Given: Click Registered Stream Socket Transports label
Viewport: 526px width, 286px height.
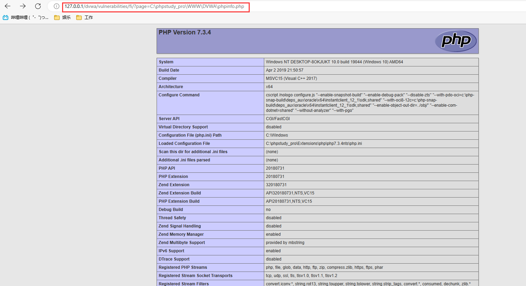Looking at the screenshot, I should (x=196, y=276).
